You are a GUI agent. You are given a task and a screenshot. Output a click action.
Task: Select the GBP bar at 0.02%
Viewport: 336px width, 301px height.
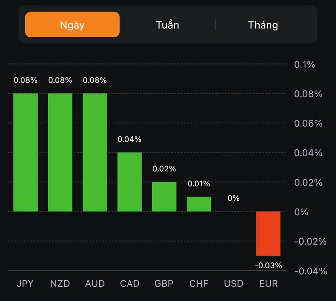[x=164, y=197]
